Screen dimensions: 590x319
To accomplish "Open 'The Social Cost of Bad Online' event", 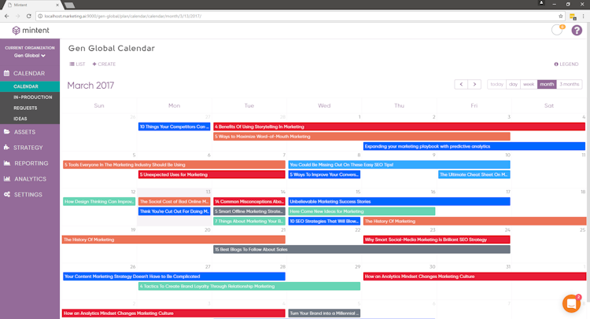I will pos(174,201).
